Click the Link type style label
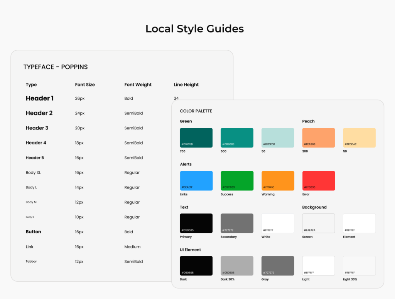The height and width of the screenshot is (299, 395). pos(30,247)
